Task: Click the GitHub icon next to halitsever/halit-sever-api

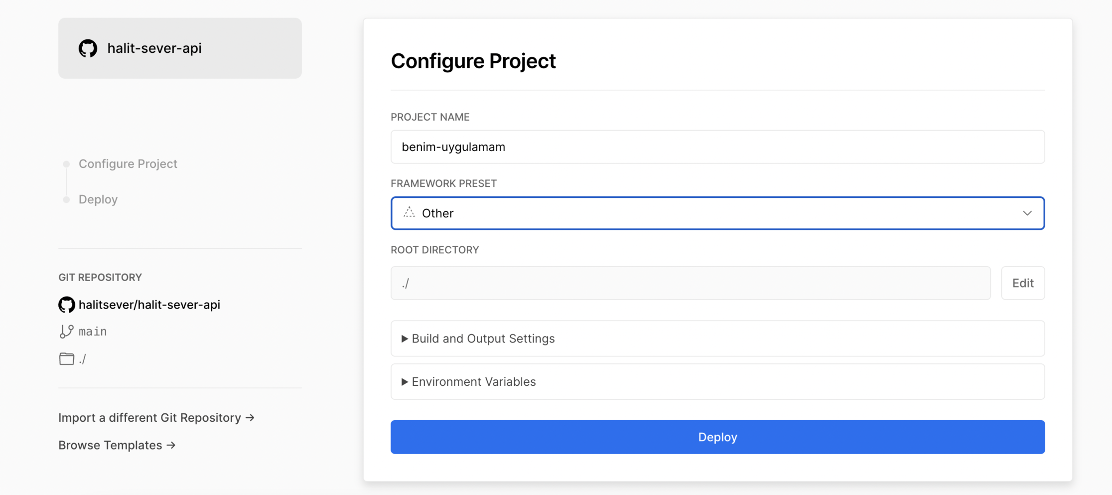Action: [x=67, y=305]
